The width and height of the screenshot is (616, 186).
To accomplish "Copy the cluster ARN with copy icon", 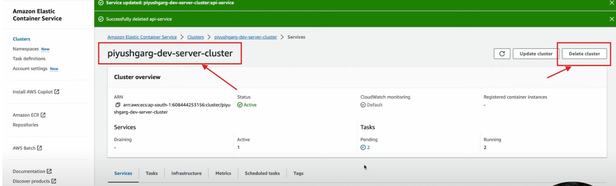I will (118, 105).
